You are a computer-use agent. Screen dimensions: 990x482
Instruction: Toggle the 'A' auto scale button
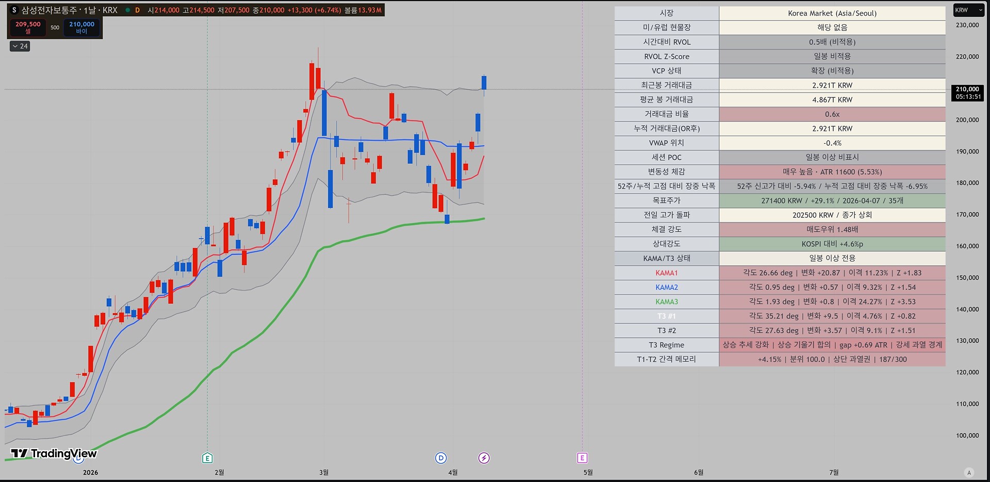(969, 472)
